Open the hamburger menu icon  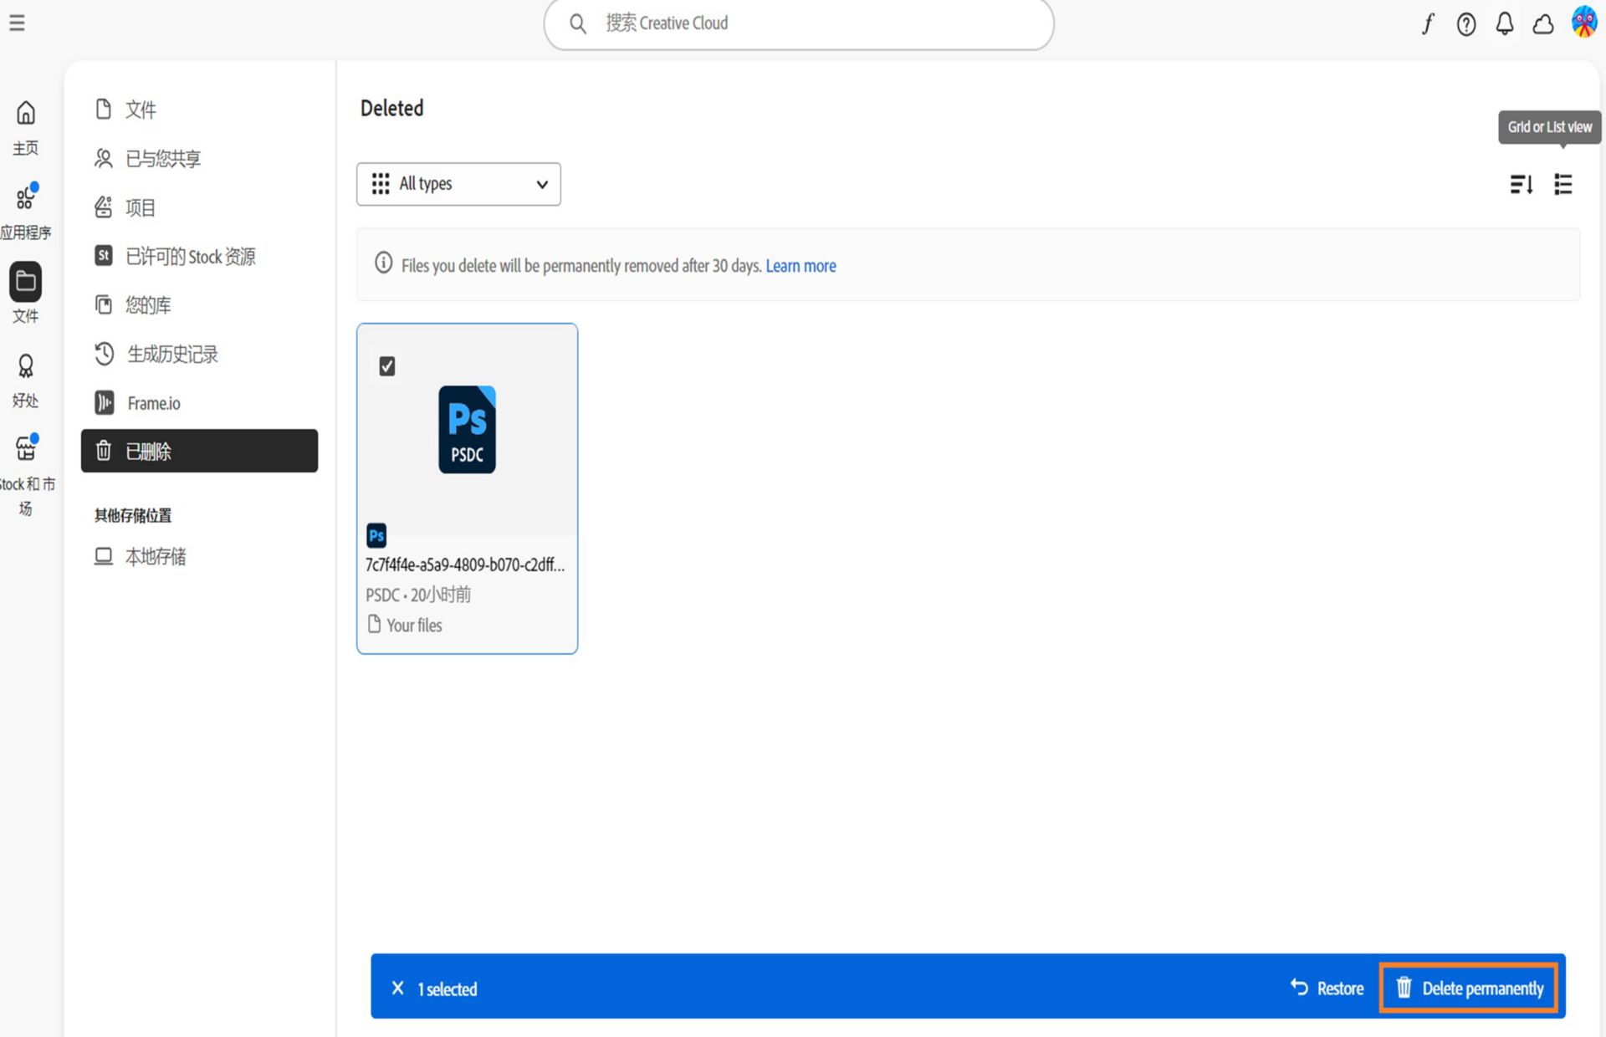point(17,23)
